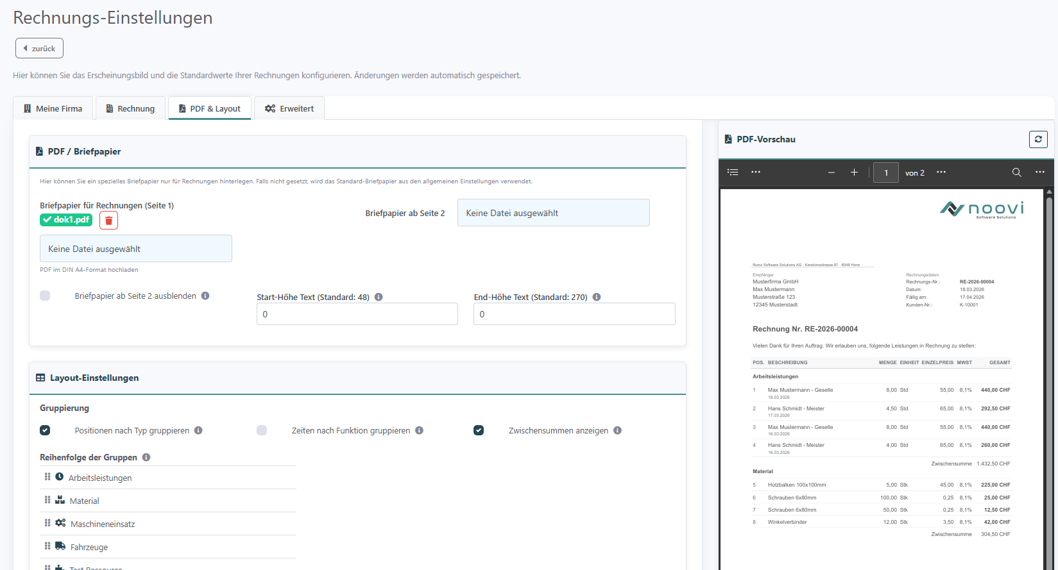
Task: Select the PDF & Layout tab
Action: 210,108
